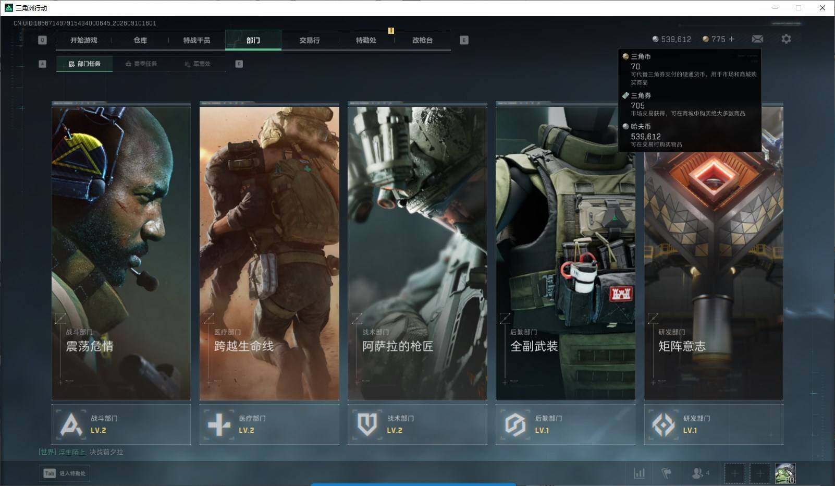This screenshot has height=486, width=835.
Task: Open the flag icon in bottom bar
Action: click(666, 473)
